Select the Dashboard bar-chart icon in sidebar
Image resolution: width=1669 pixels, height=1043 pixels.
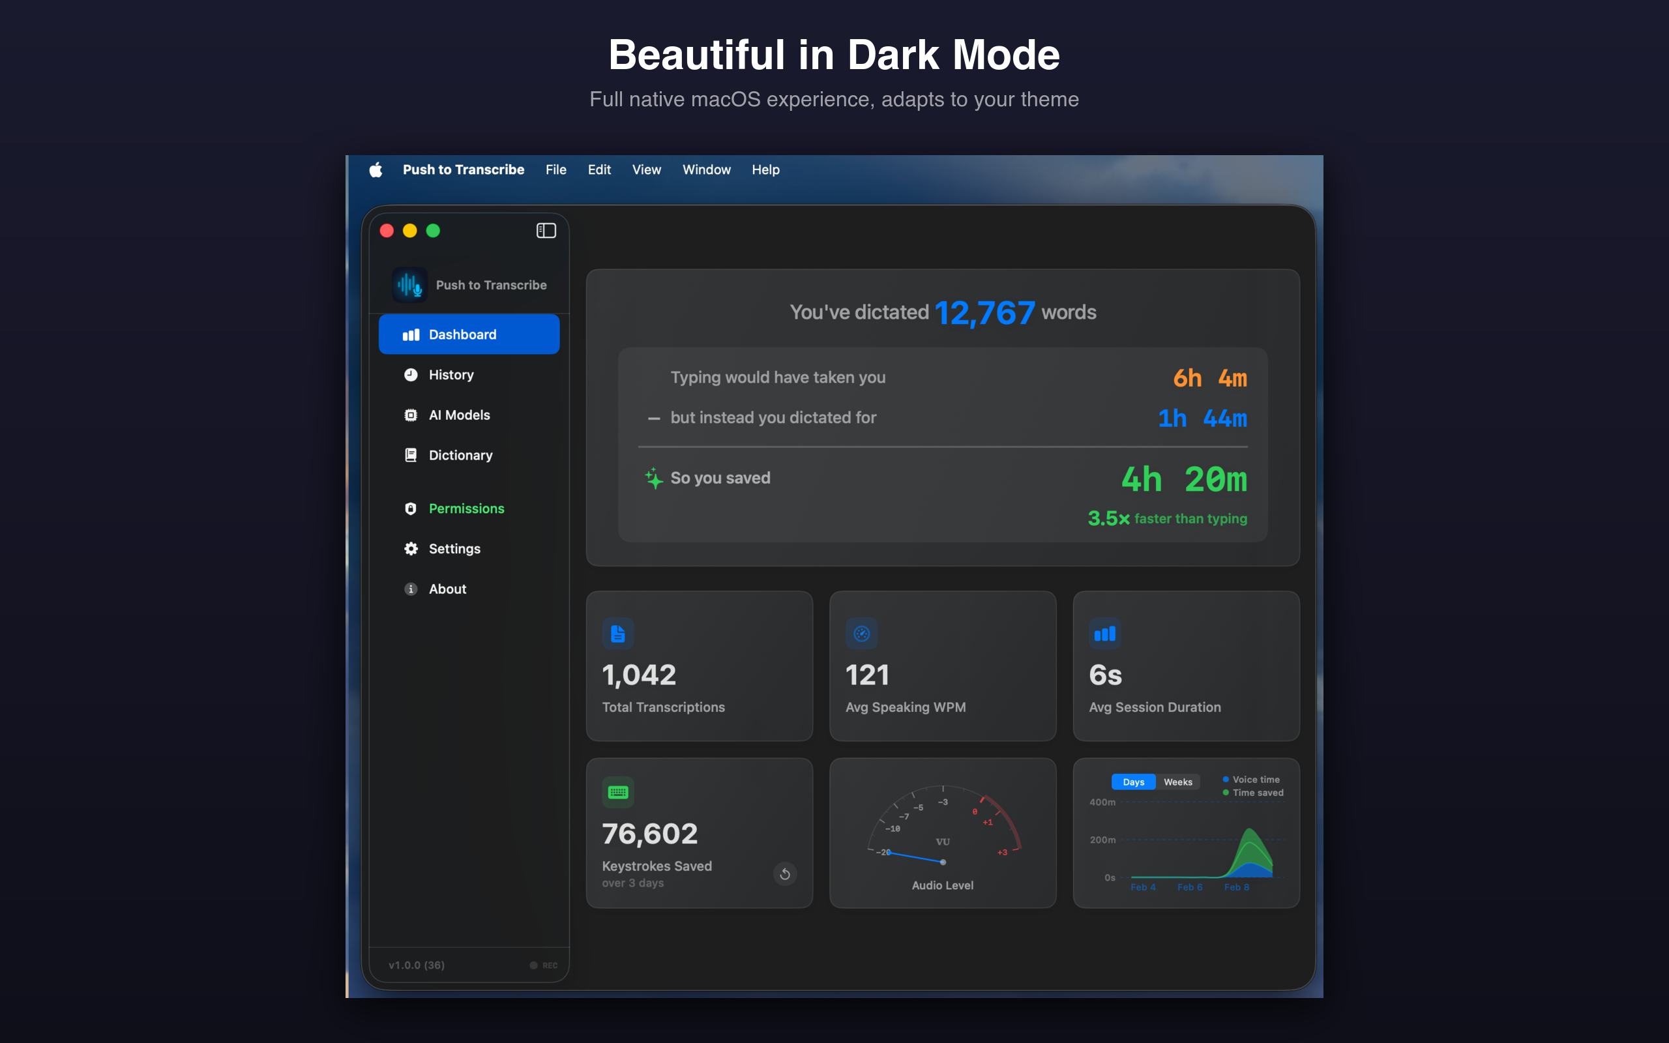click(411, 334)
